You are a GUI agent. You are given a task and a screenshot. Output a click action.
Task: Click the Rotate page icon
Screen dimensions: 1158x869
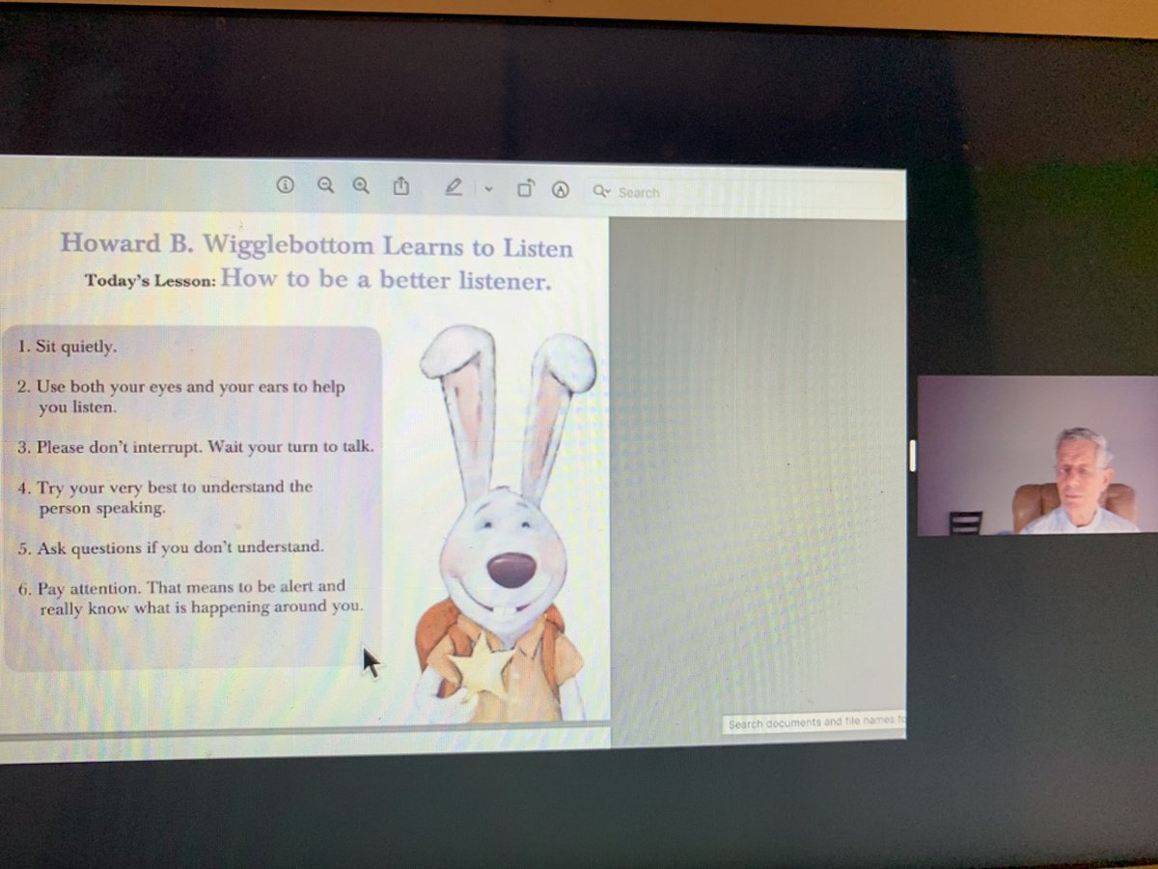[525, 189]
